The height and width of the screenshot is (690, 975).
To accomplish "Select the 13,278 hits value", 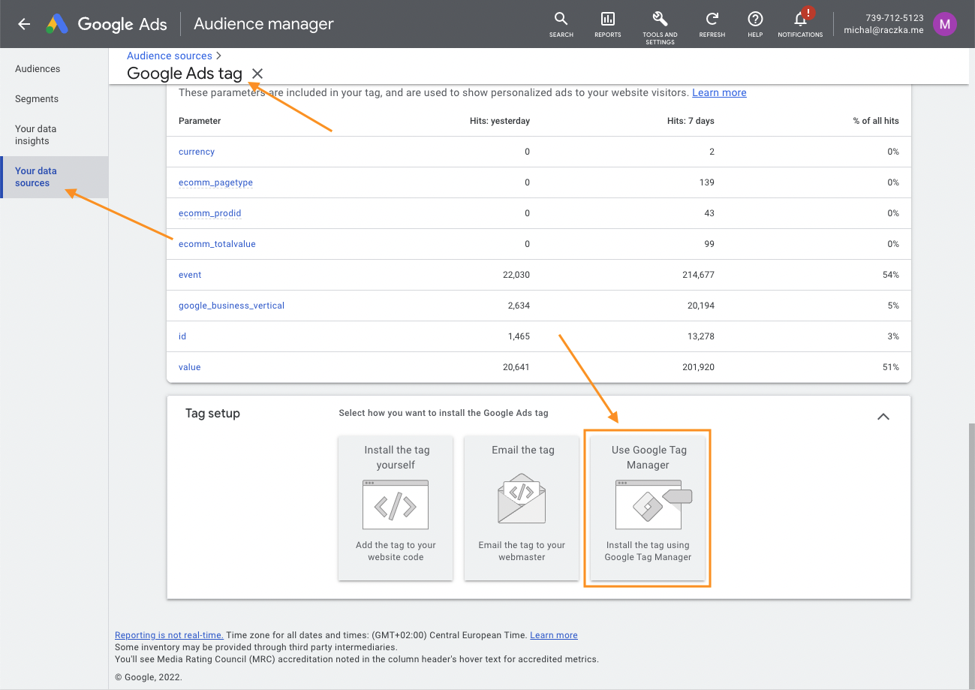I will click(700, 336).
